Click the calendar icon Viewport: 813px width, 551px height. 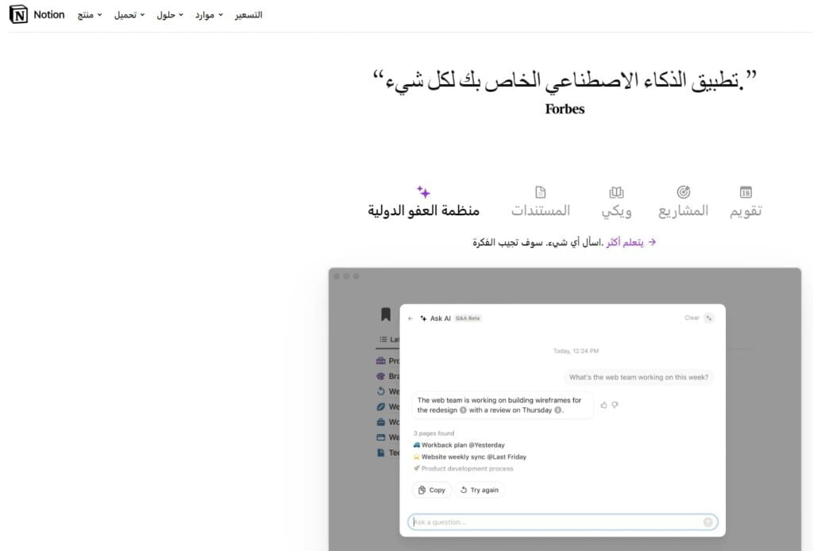point(746,192)
